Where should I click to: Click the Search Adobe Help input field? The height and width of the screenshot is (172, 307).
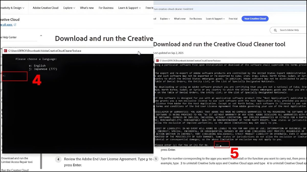289,30
